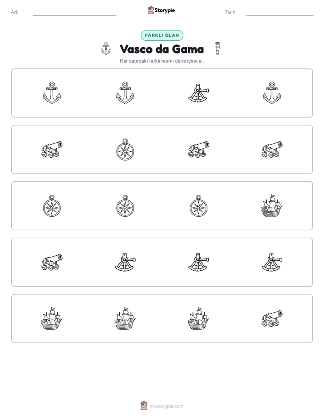This screenshot has width=324, height=419.
Task: Select the first anchor in row one
Action: [52, 93]
